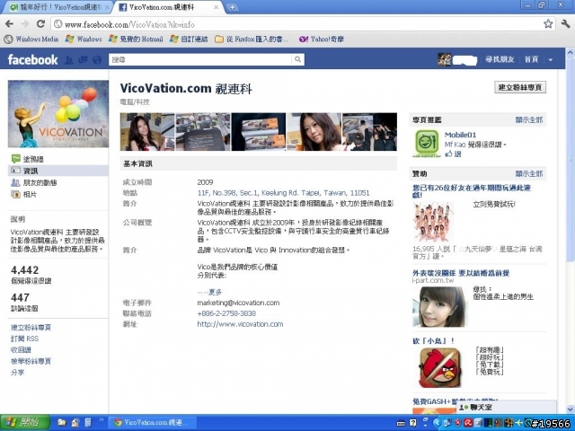This screenshot has width=575, height=431.
Task: Click the 4,442 likes count
Action: click(x=24, y=270)
